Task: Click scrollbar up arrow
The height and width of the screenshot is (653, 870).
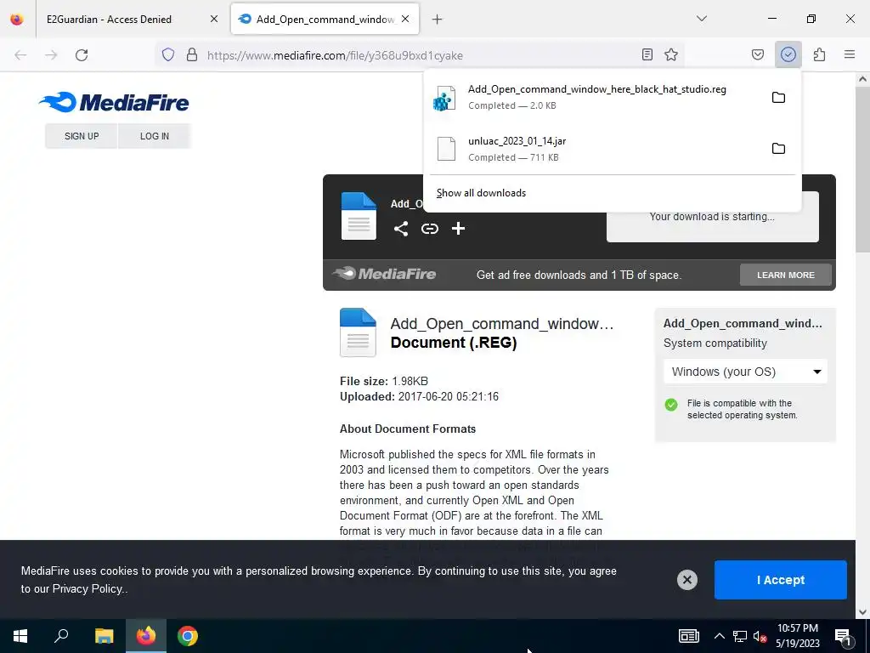Action: coord(862,79)
